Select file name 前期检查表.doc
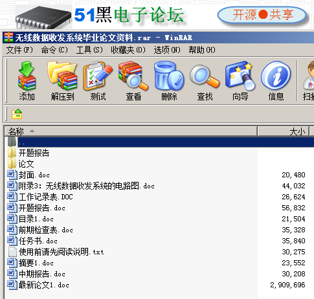This screenshot has height=299, width=314. pyautogui.click(x=45, y=230)
